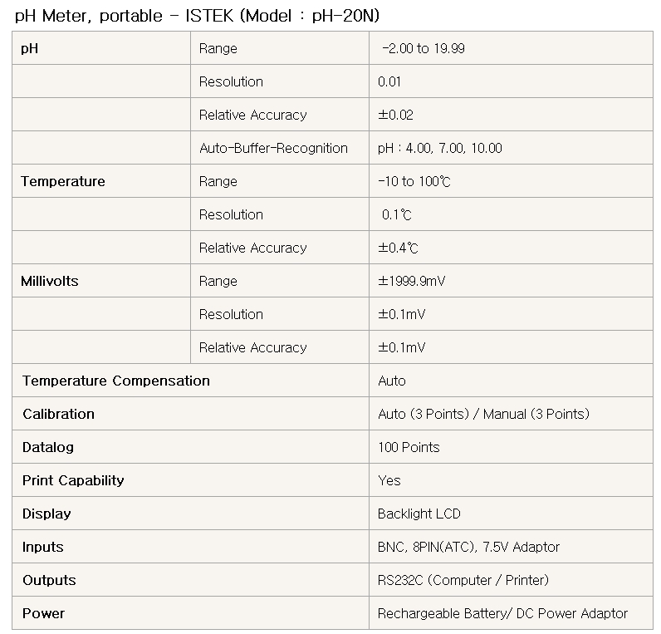Click the Backlight LCD display value

[x=419, y=514]
